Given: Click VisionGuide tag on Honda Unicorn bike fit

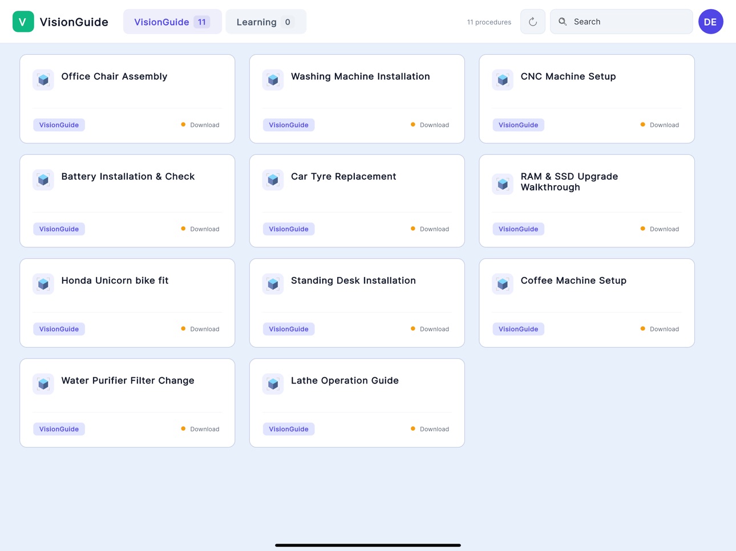Looking at the screenshot, I should [59, 329].
